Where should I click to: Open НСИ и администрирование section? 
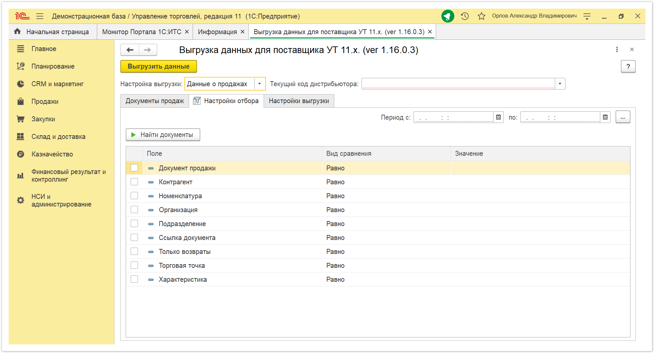(x=54, y=201)
